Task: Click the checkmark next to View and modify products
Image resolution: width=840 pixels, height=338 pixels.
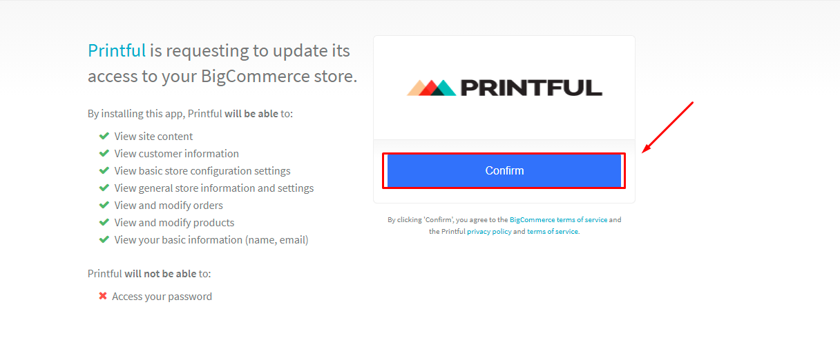Action: tap(104, 222)
